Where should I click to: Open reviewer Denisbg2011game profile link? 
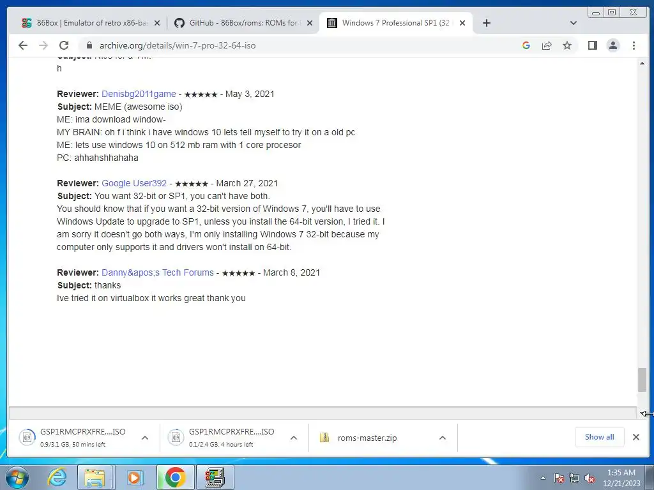pos(139,94)
